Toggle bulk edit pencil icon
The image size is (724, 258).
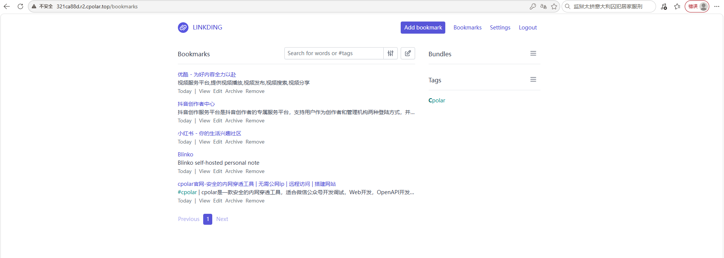[x=408, y=53]
